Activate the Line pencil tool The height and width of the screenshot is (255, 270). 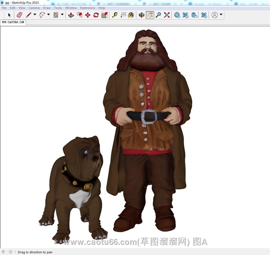click(x=29, y=15)
